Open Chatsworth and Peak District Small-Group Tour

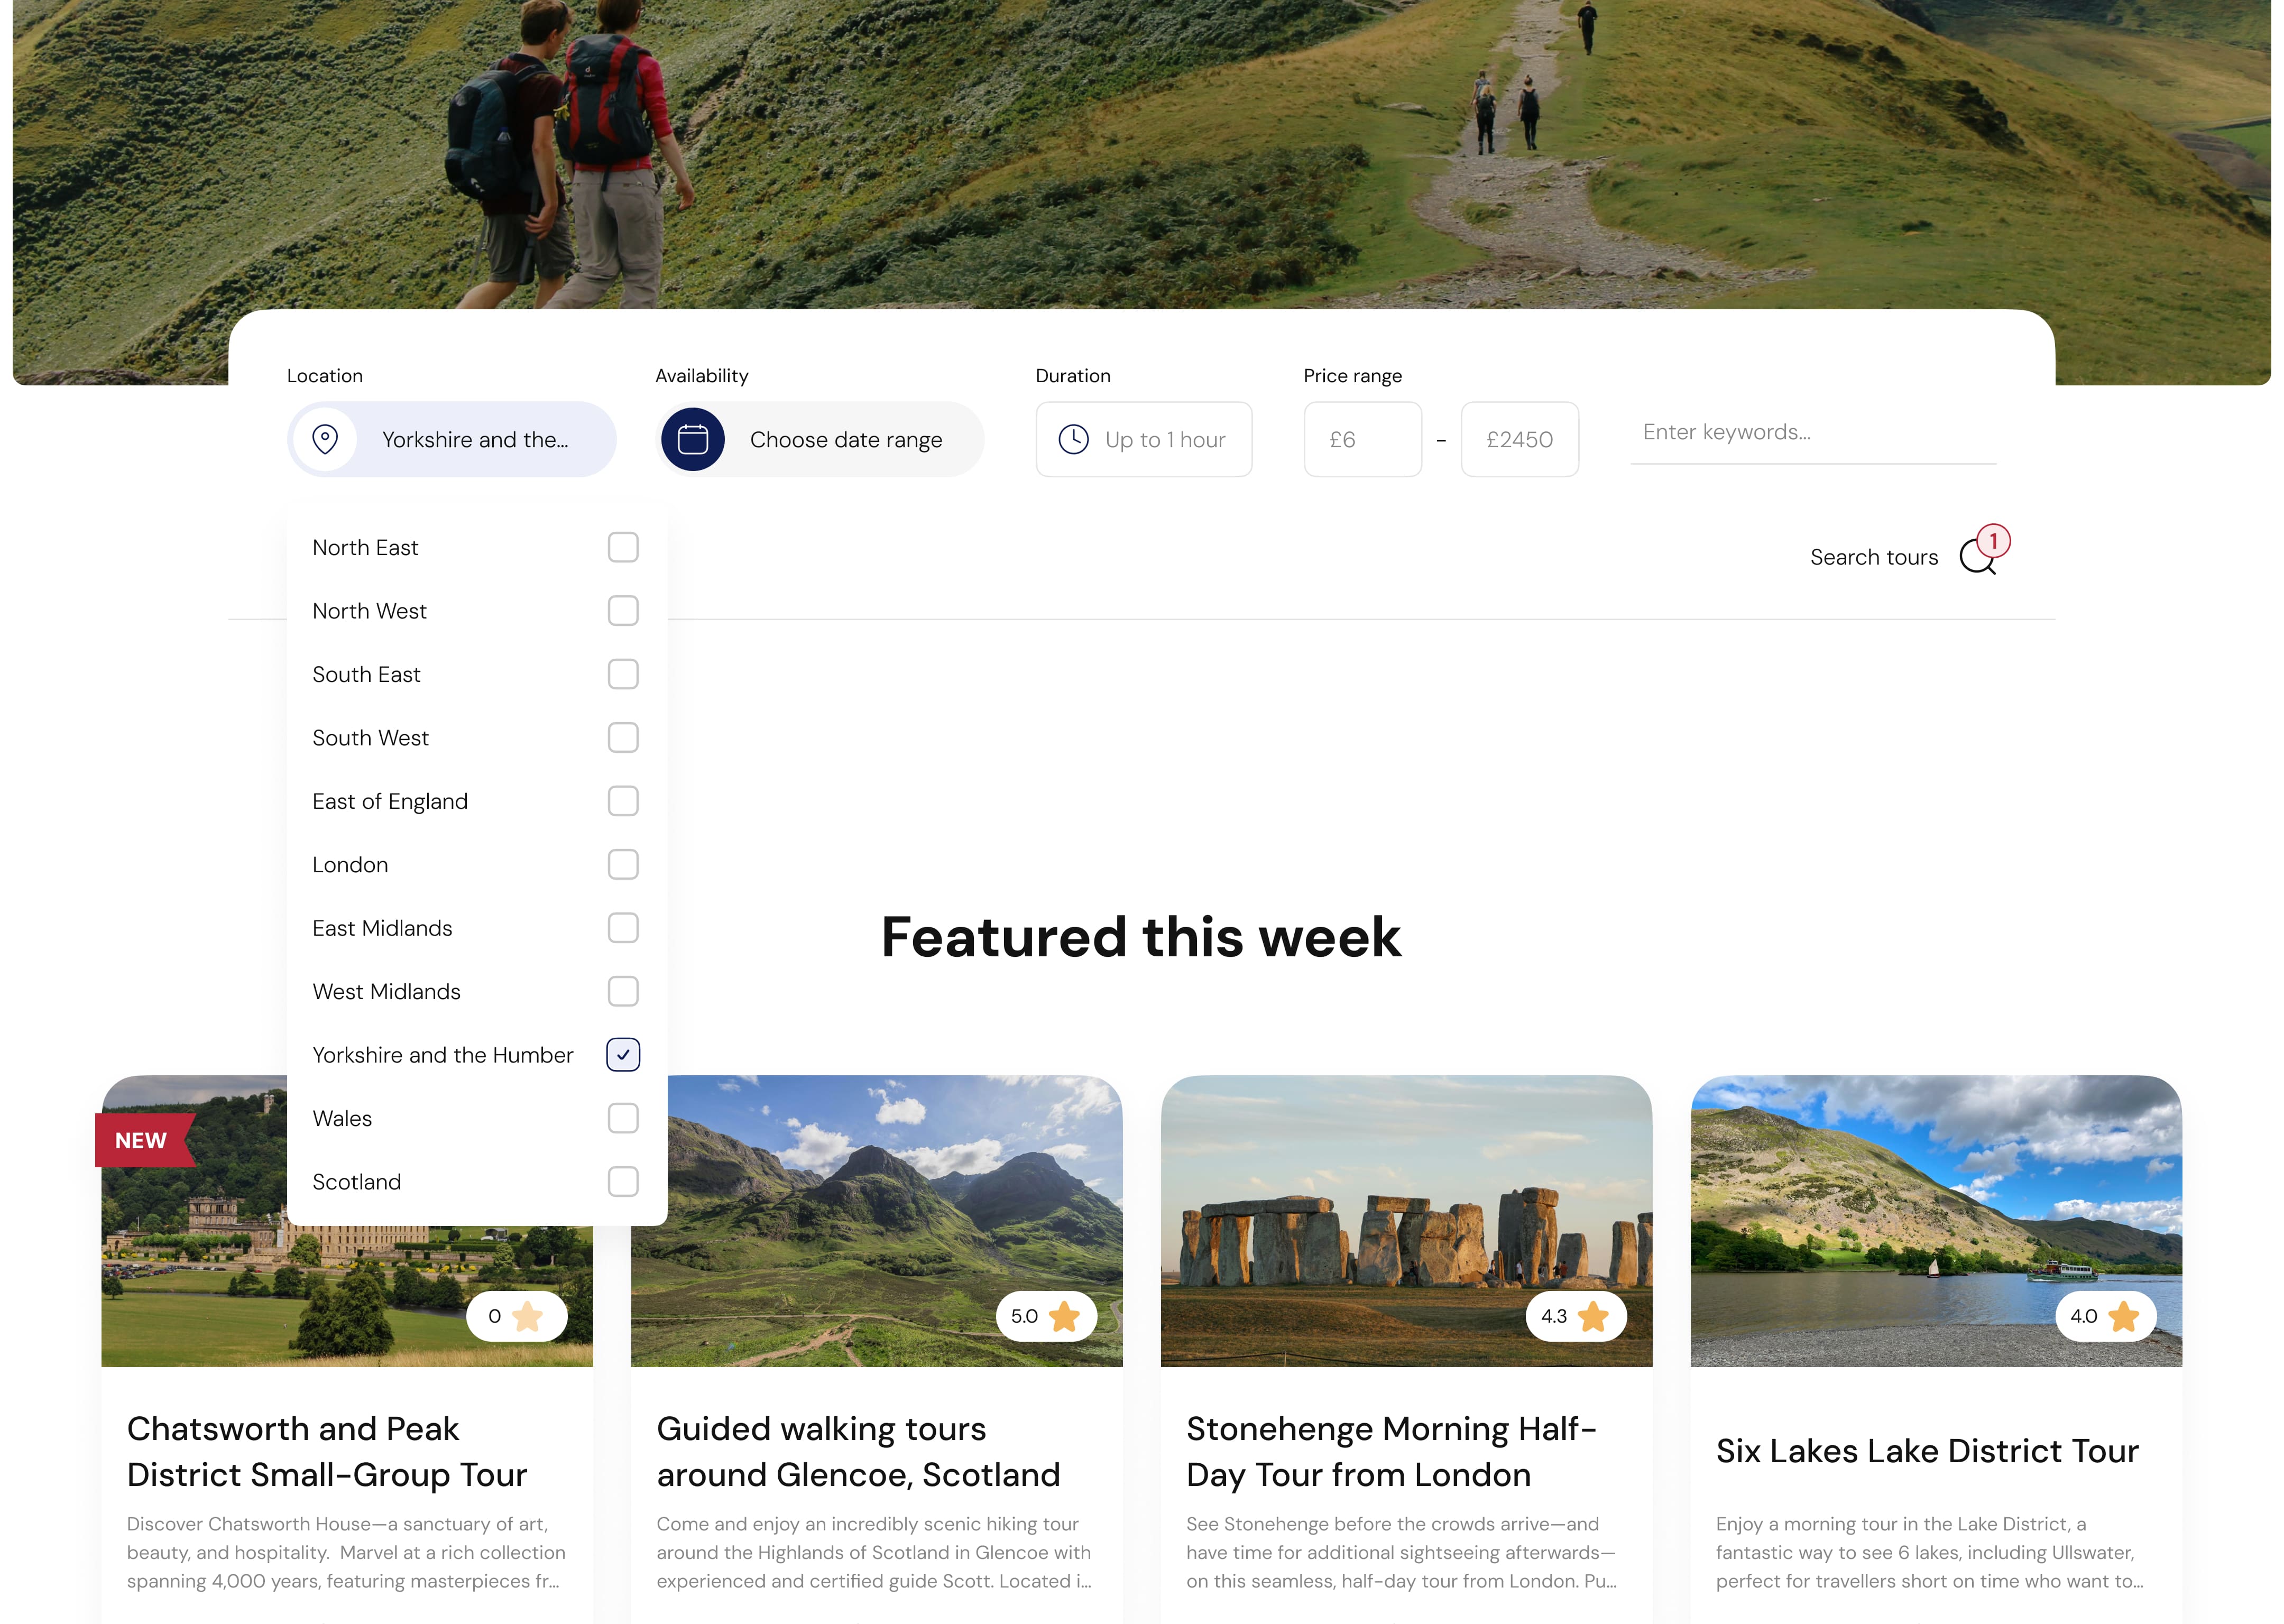click(327, 1451)
